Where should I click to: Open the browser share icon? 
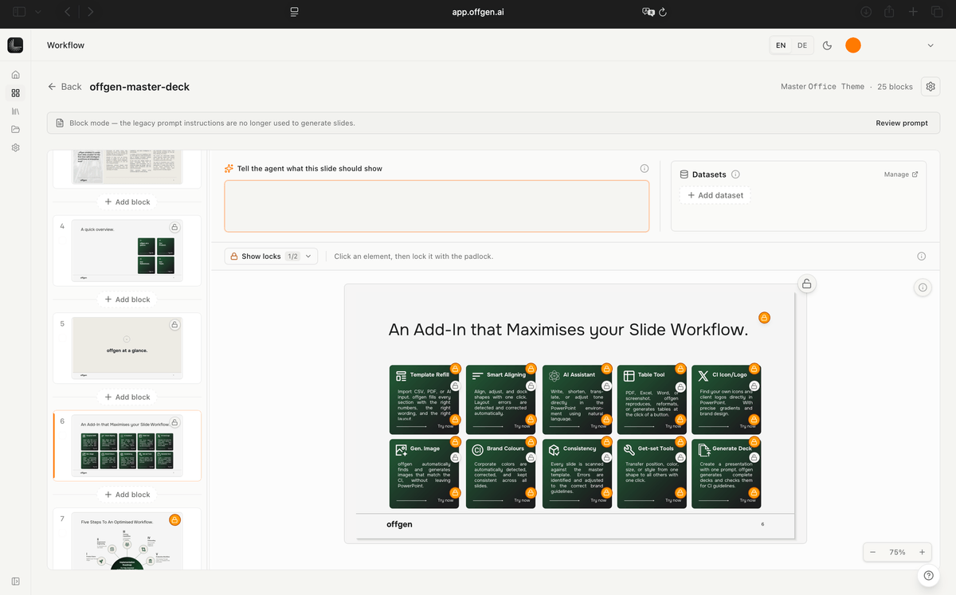point(890,12)
